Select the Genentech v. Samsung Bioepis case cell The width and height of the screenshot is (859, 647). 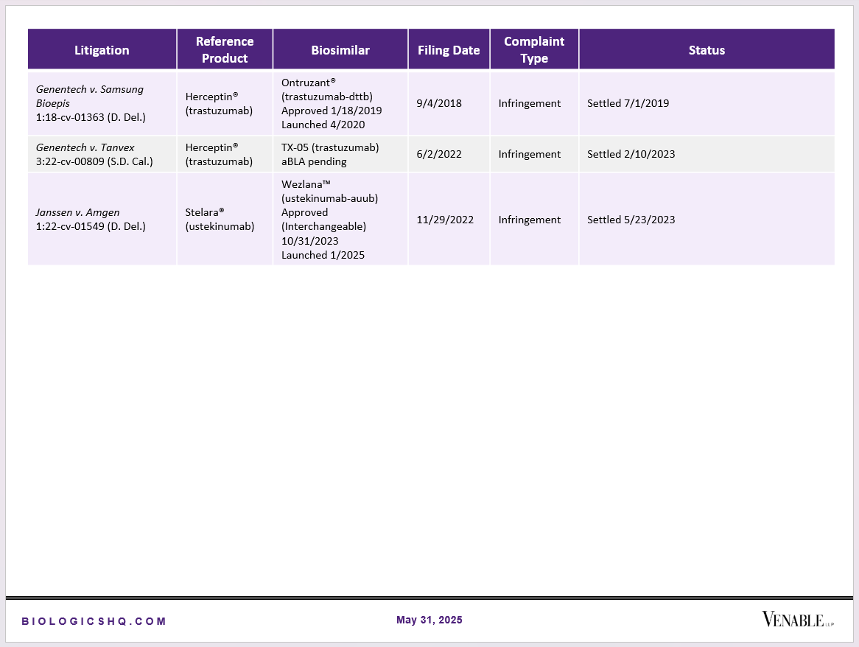click(102, 103)
